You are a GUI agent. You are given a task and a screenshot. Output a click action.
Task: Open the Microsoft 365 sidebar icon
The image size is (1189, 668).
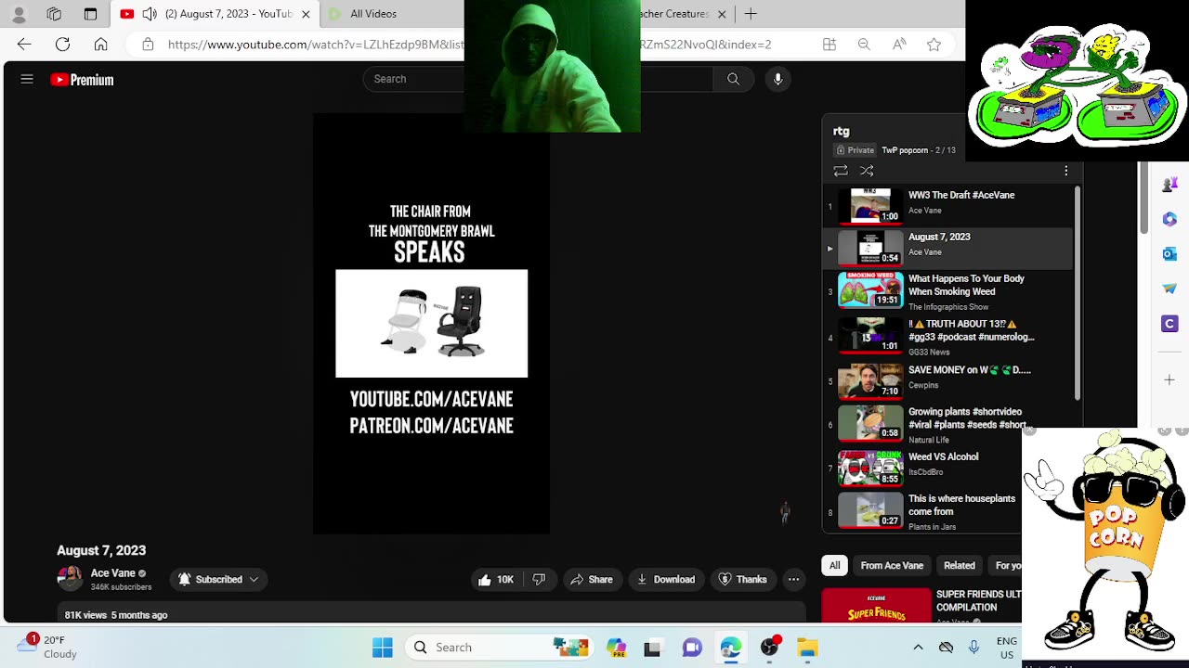(x=1169, y=219)
